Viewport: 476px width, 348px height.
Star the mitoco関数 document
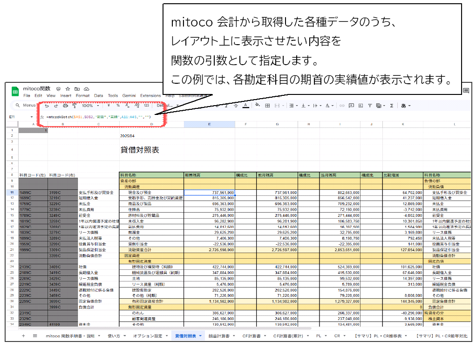pyautogui.click(x=68, y=88)
